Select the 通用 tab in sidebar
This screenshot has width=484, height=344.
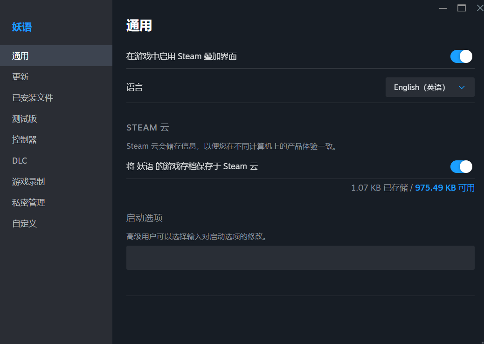click(x=56, y=56)
